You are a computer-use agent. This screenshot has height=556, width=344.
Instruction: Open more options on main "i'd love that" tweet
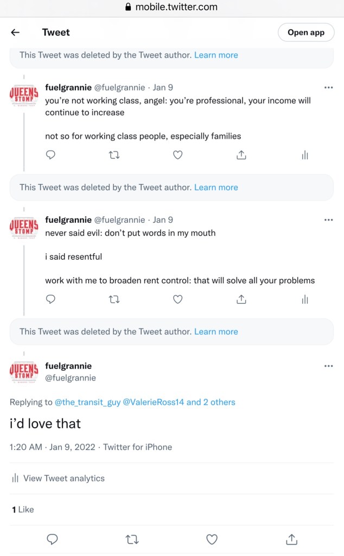pyautogui.click(x=328, y=366)
